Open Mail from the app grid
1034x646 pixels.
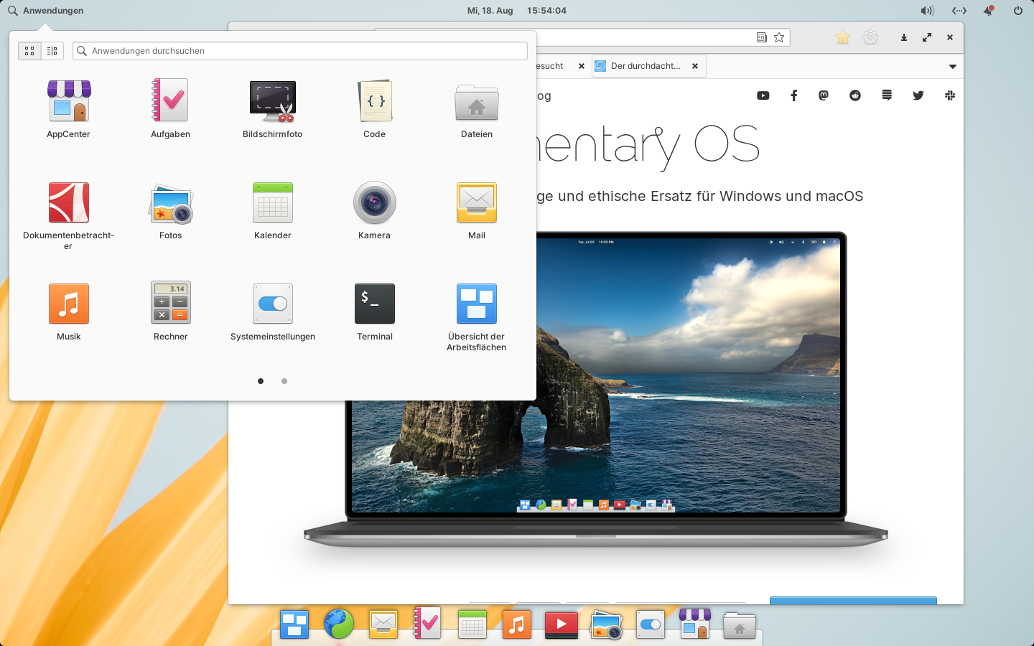point(476,210)
